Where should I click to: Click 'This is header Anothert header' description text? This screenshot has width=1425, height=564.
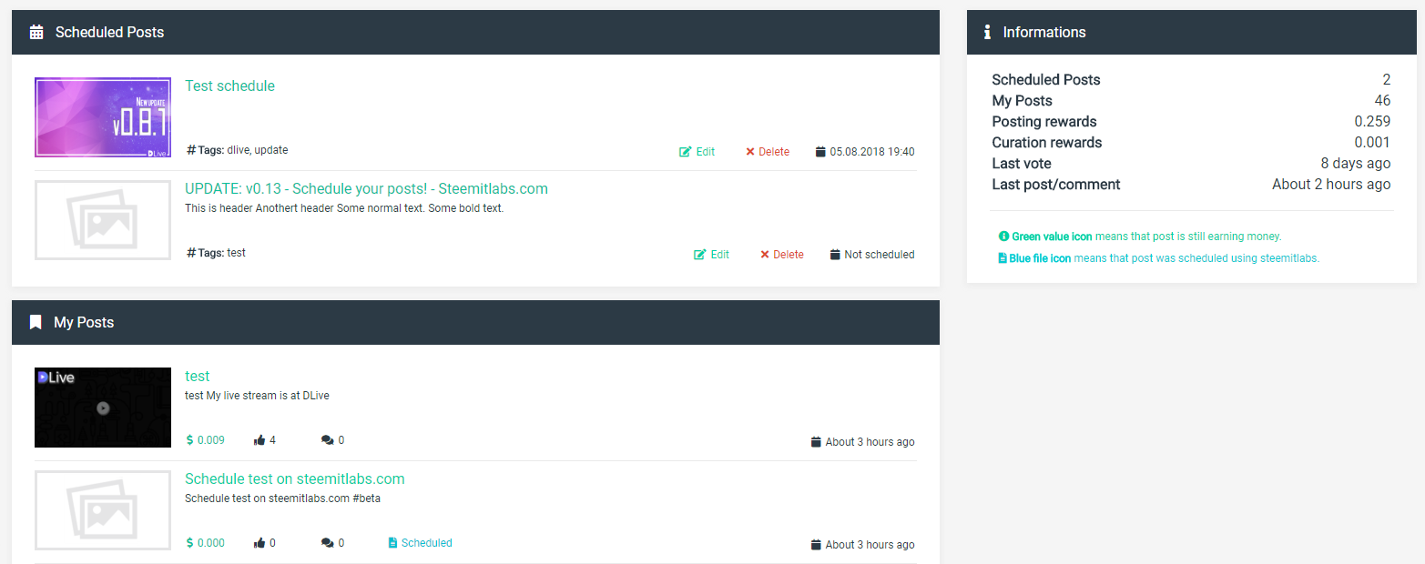(x=344, y=208)
